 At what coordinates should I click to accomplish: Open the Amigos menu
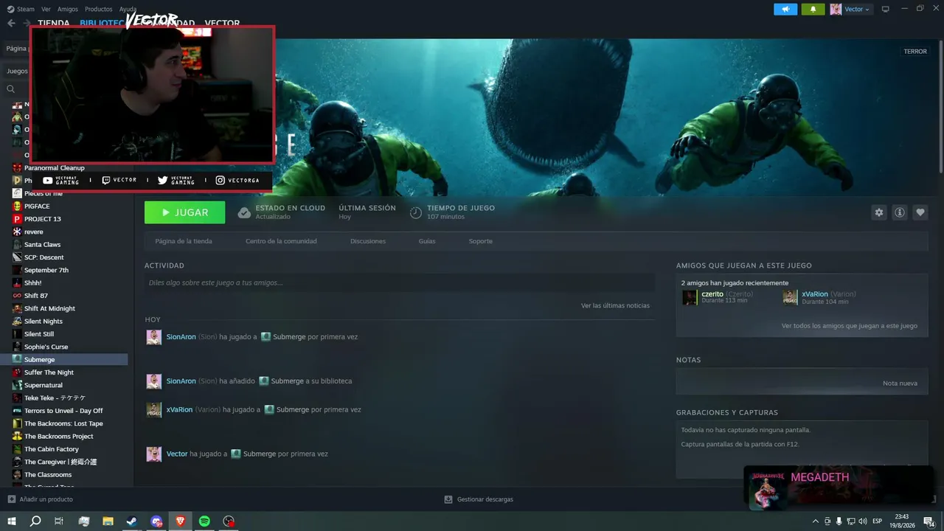point(68,9)
